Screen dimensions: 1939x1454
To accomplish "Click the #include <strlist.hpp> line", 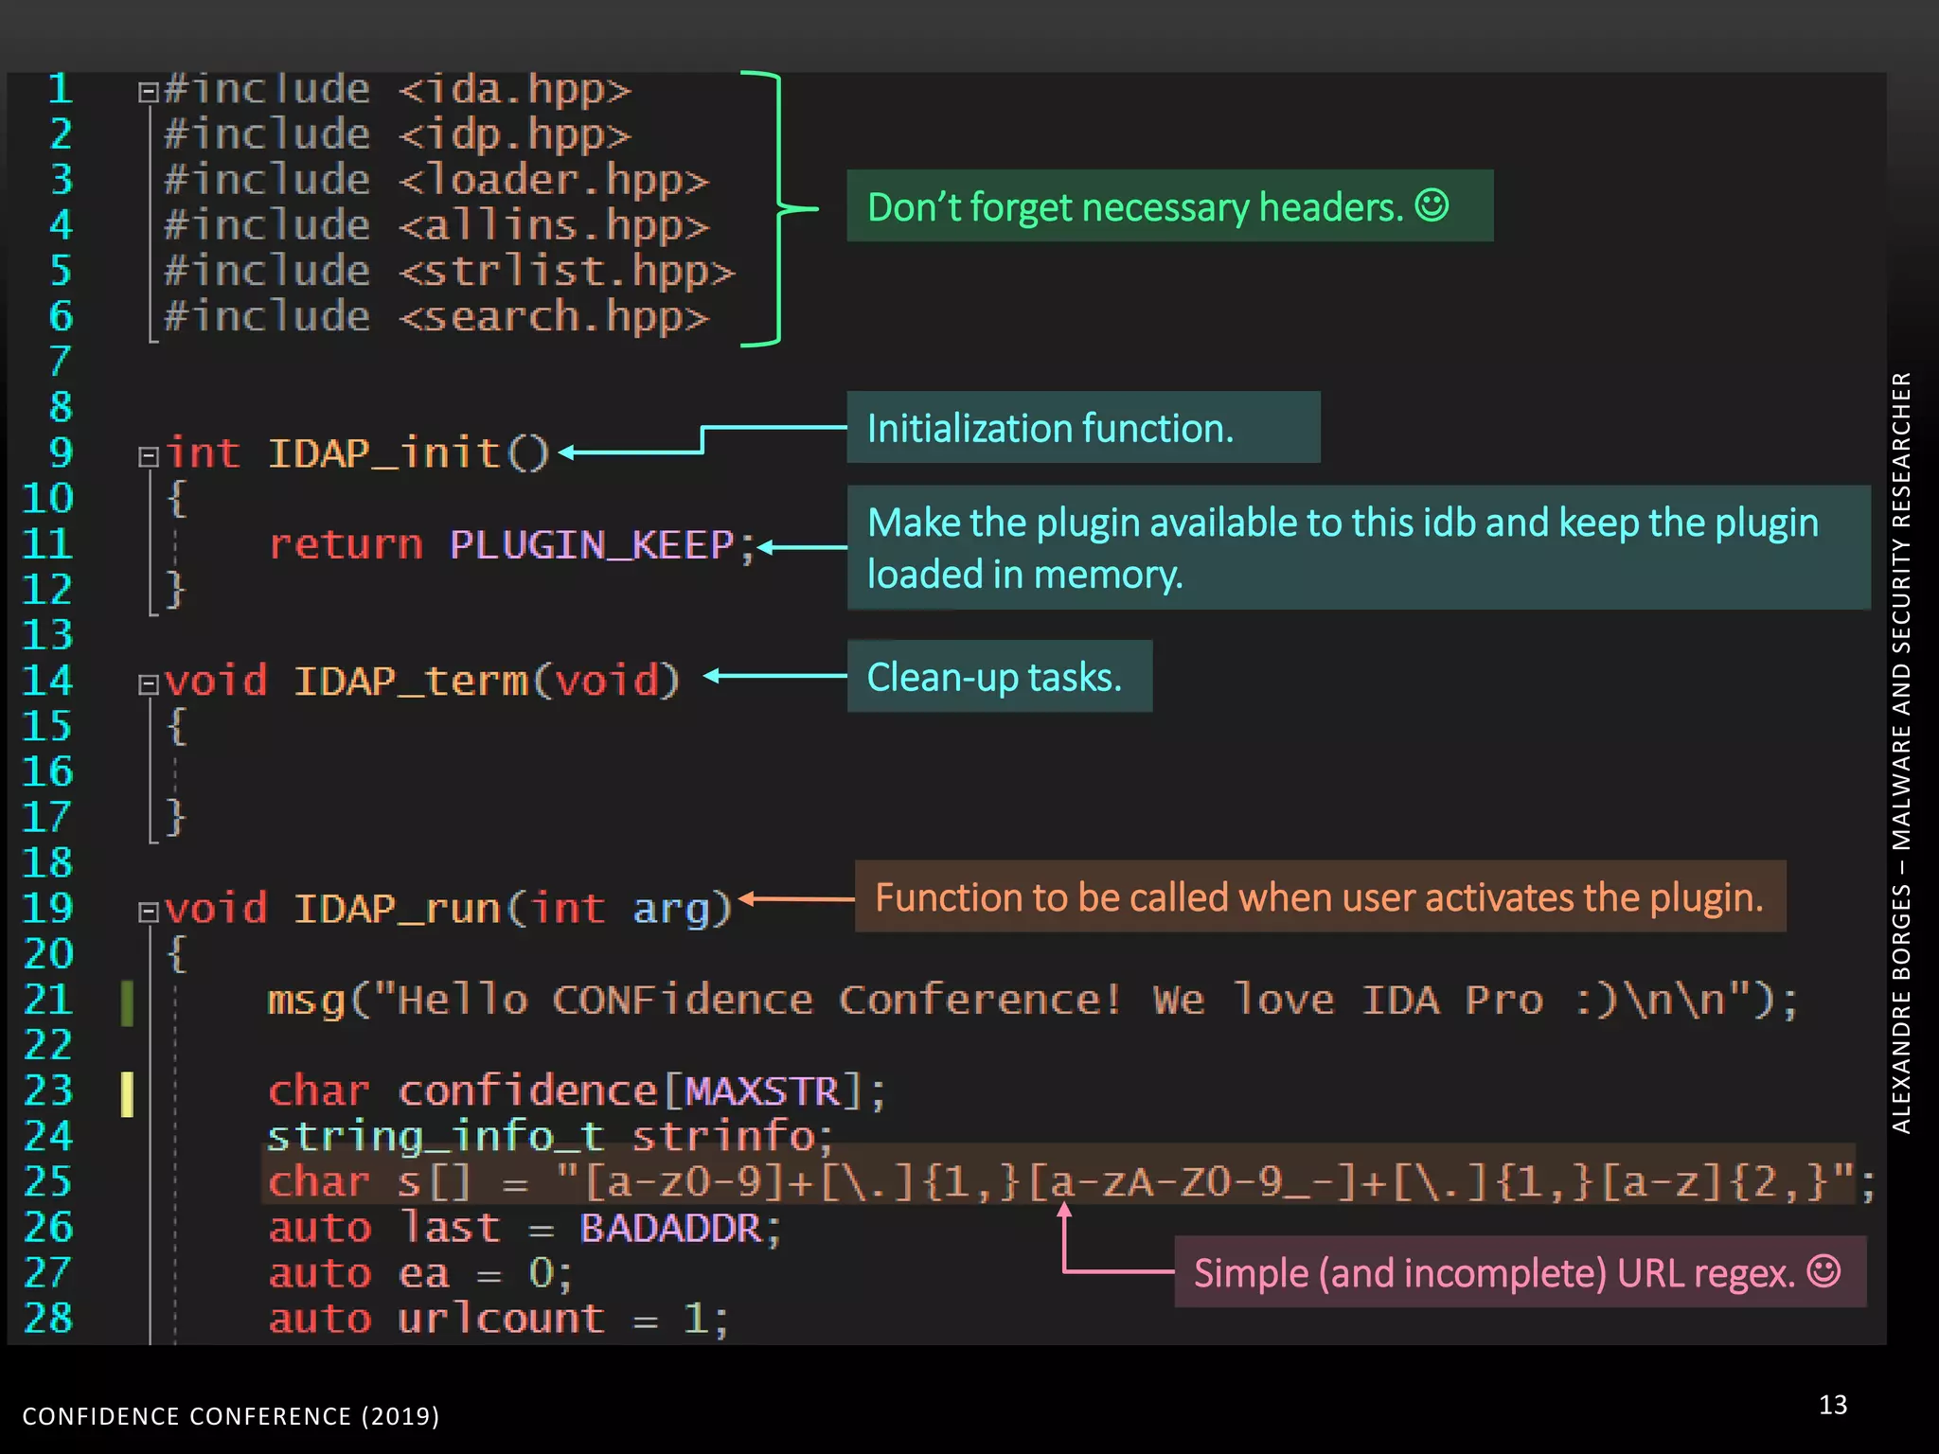I will tap(450, 271).
